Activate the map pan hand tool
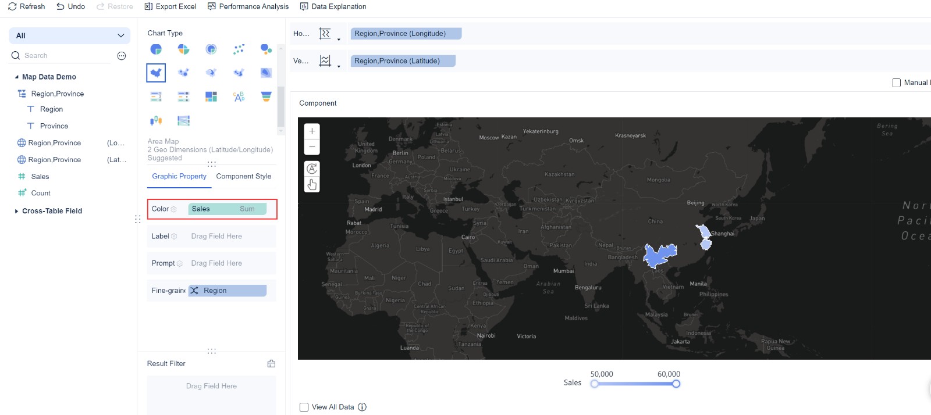This screenshot has width=931, height=415. click(x=312, y=184)
